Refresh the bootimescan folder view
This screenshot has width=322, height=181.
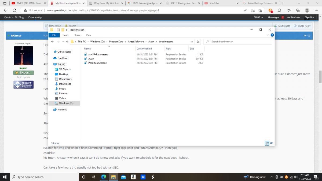point(198,42)
